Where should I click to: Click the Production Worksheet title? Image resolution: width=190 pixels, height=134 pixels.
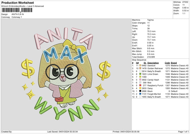click(17, 3)
